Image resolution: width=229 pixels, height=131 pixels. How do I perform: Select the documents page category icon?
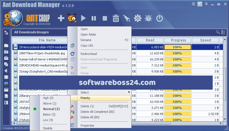6,96
